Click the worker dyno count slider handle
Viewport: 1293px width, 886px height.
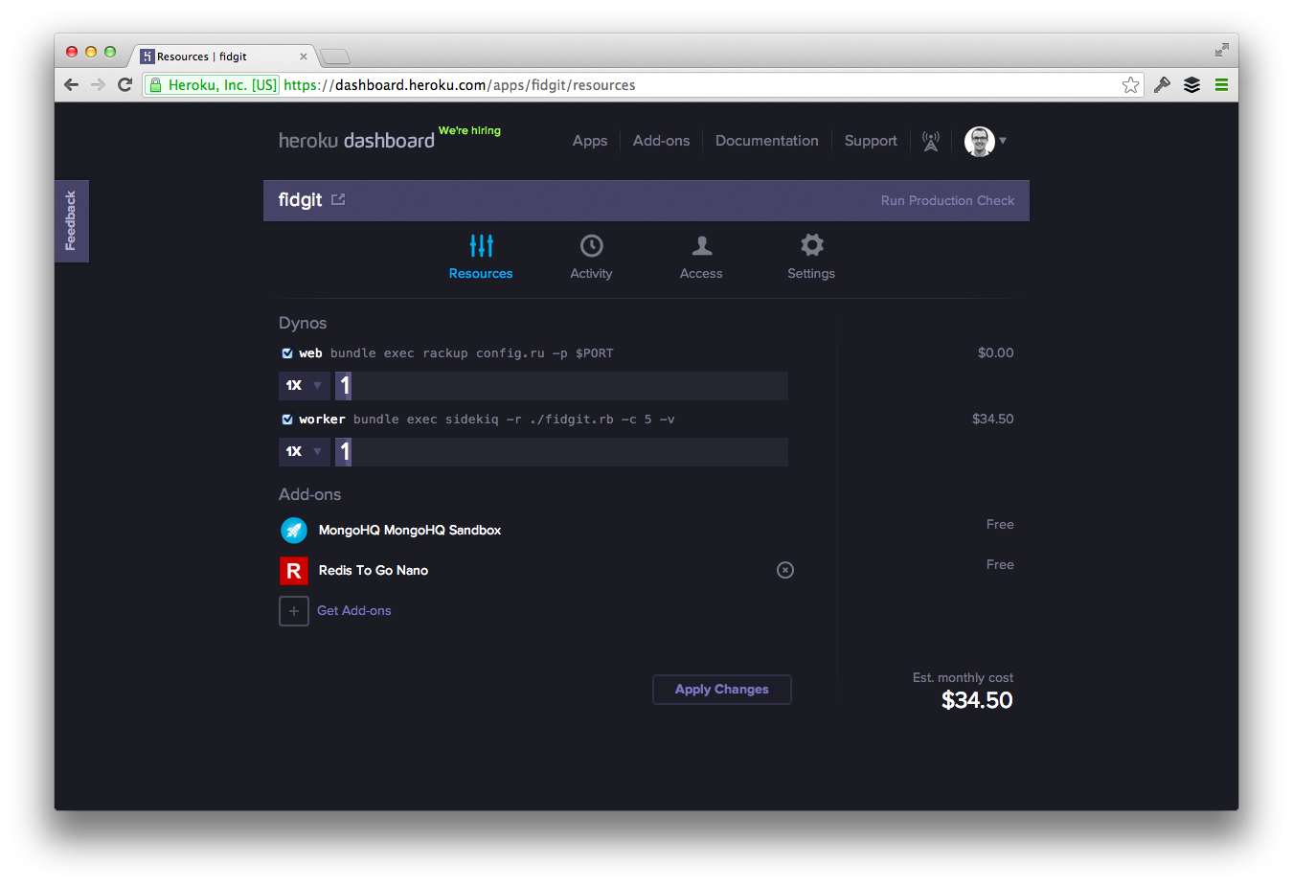click(344, 452)
